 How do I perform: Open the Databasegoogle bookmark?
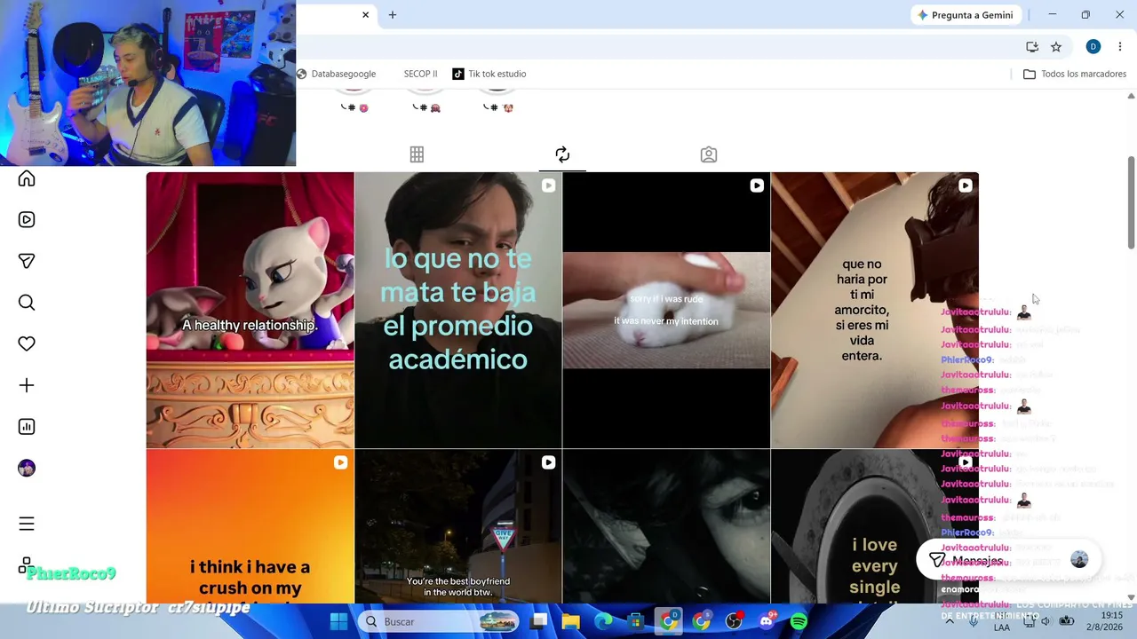(337, 74)
